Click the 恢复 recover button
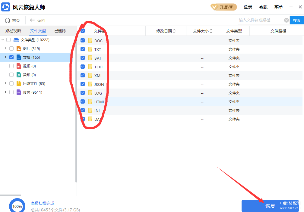 270,206
